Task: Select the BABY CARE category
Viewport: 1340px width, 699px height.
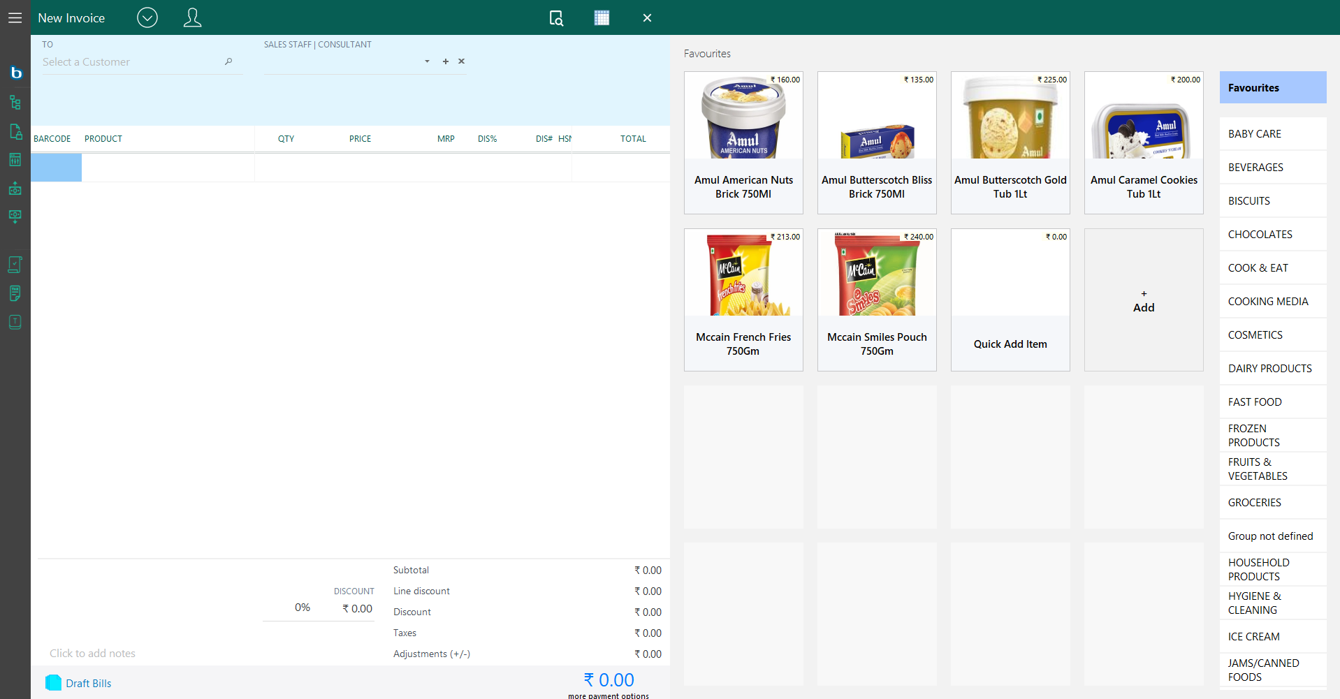Action: click(x=1273, y=133)
